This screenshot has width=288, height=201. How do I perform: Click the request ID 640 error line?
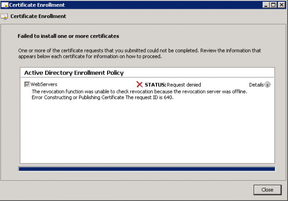point(102,97)
